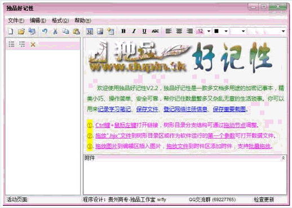
Task: Minimize the 独品好记性 window
Action: point(253,7)
